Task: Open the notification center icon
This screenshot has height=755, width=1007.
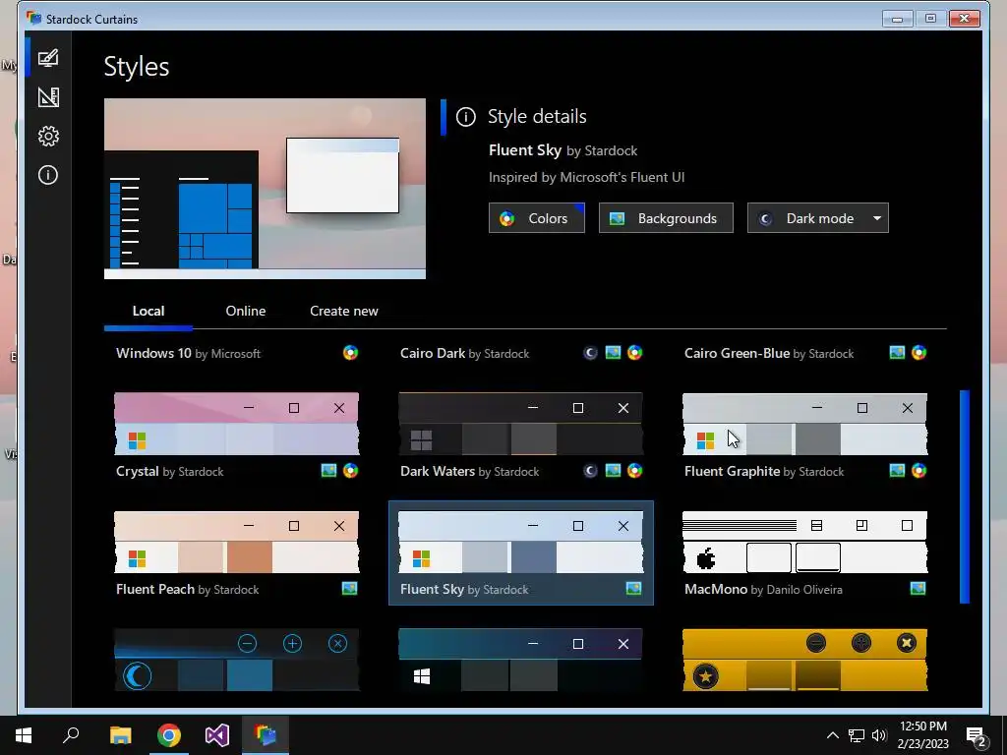Action: (977, 736)
